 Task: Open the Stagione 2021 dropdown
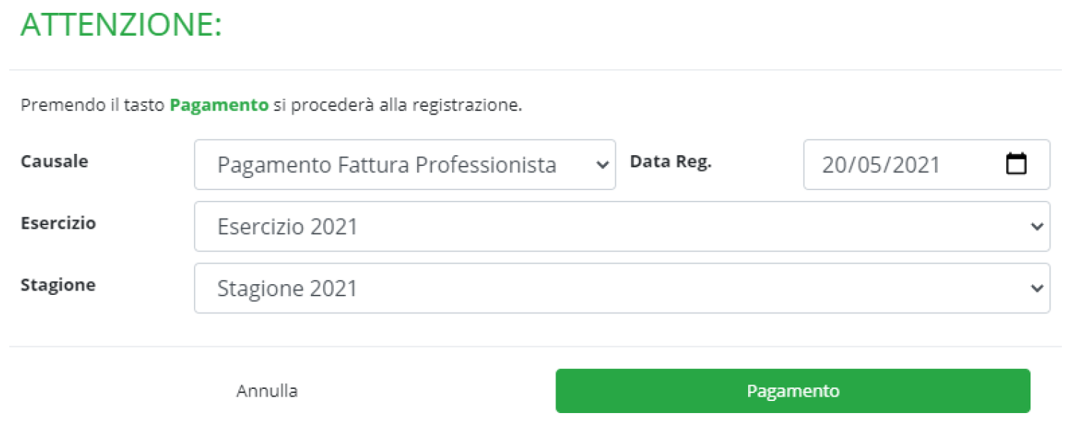[x=621, y=288]
